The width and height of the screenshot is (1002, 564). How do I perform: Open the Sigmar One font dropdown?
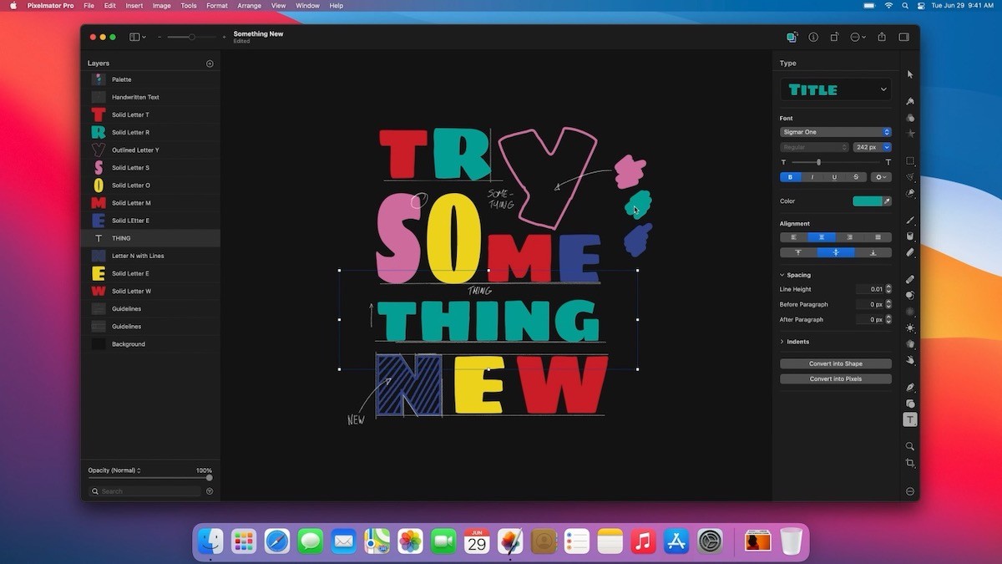(836, 132)
